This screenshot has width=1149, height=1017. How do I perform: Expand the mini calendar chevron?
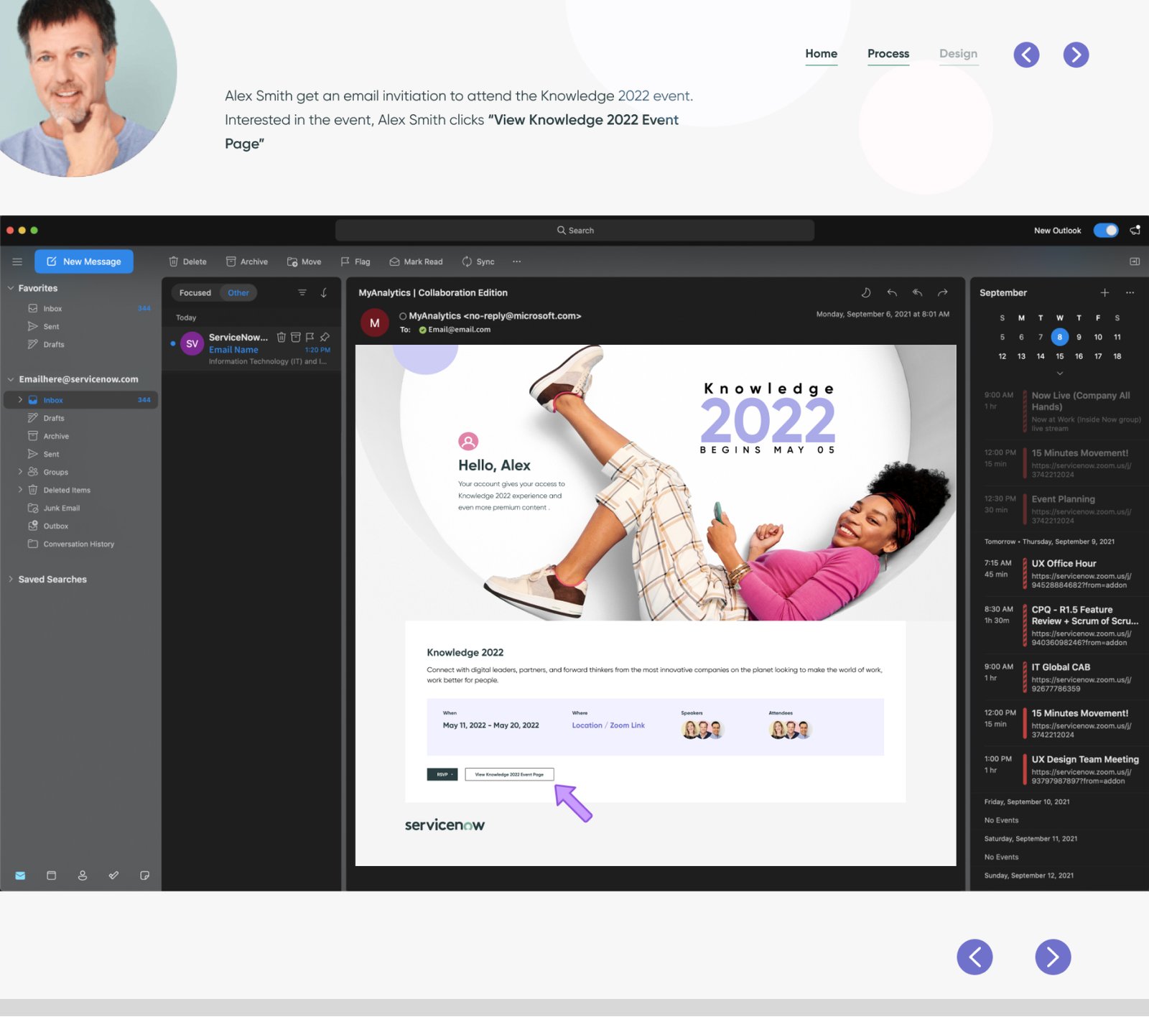(1059, 373)
